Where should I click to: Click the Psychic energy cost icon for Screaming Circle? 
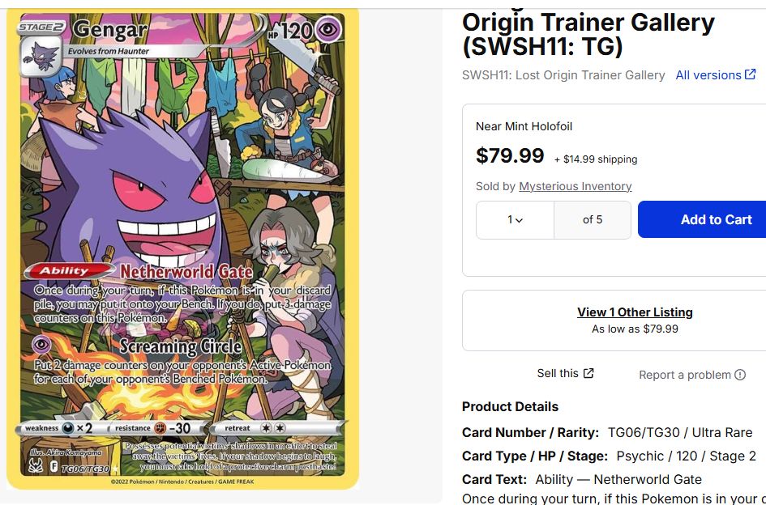(x=42, y=344)
